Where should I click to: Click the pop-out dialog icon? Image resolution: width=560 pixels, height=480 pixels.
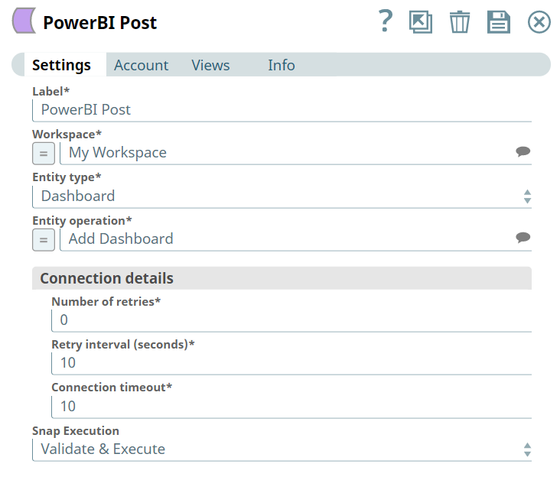click(421, 22)
